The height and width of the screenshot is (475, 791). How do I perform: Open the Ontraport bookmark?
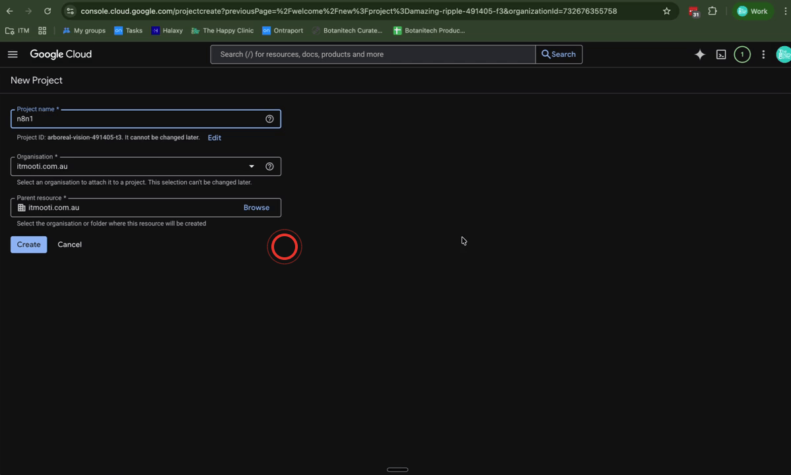tap(282, 30)
